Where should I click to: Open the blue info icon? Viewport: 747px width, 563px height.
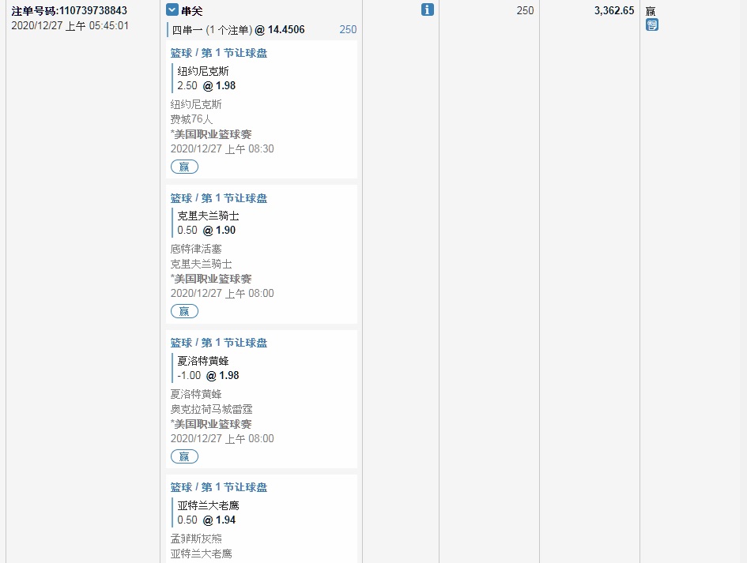tap(428, 9)
